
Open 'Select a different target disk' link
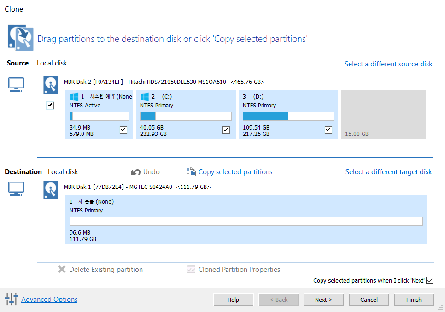click(x=388, y=172)
